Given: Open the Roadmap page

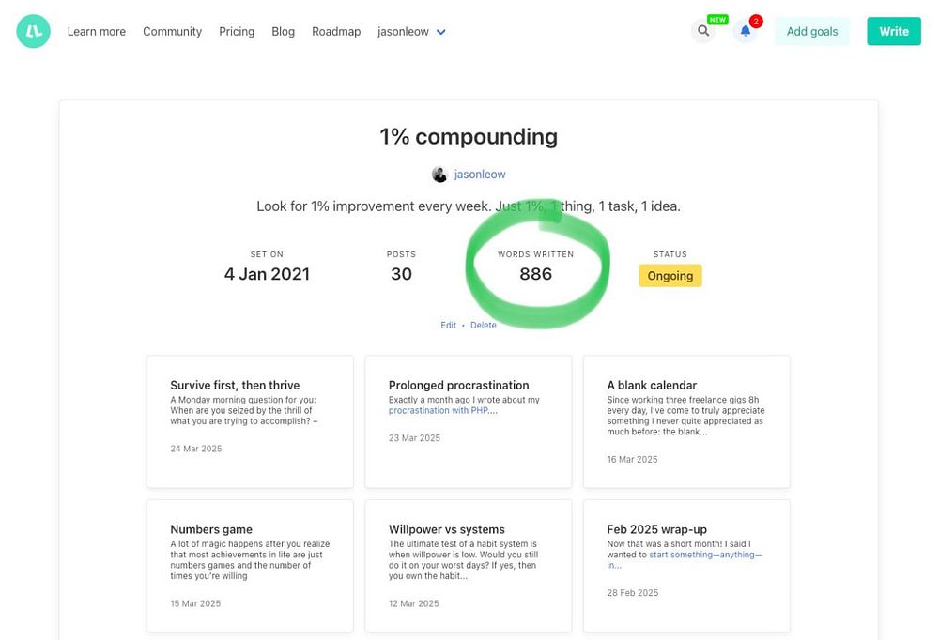Looking at the screenshot, I should pos(336,32).
